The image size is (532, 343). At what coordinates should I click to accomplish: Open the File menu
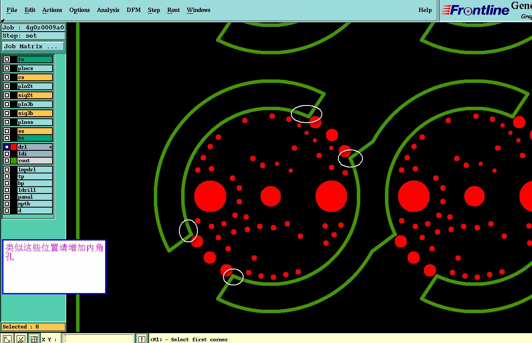coord(12,10)
